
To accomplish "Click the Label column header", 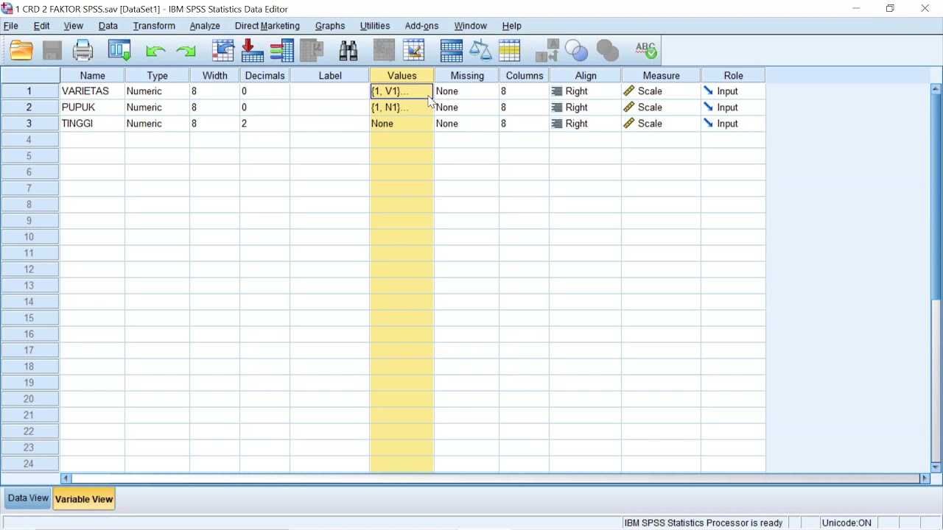I will [x=330, y=75].
